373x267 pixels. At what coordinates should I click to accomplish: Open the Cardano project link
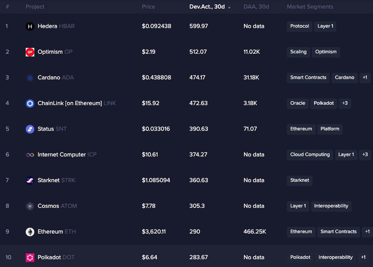click(49, 77)
